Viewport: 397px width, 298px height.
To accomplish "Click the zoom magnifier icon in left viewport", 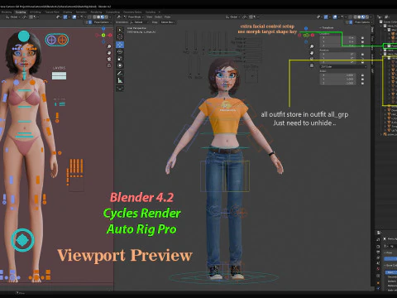I will click(109, 46).
